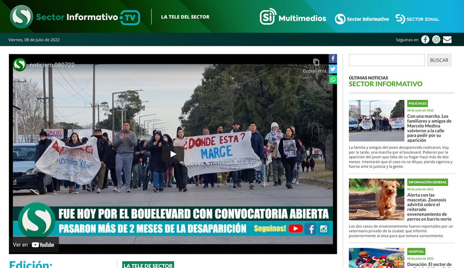
Task: Click the HOSPITAL category label
Action: click(x=416, y=251)
